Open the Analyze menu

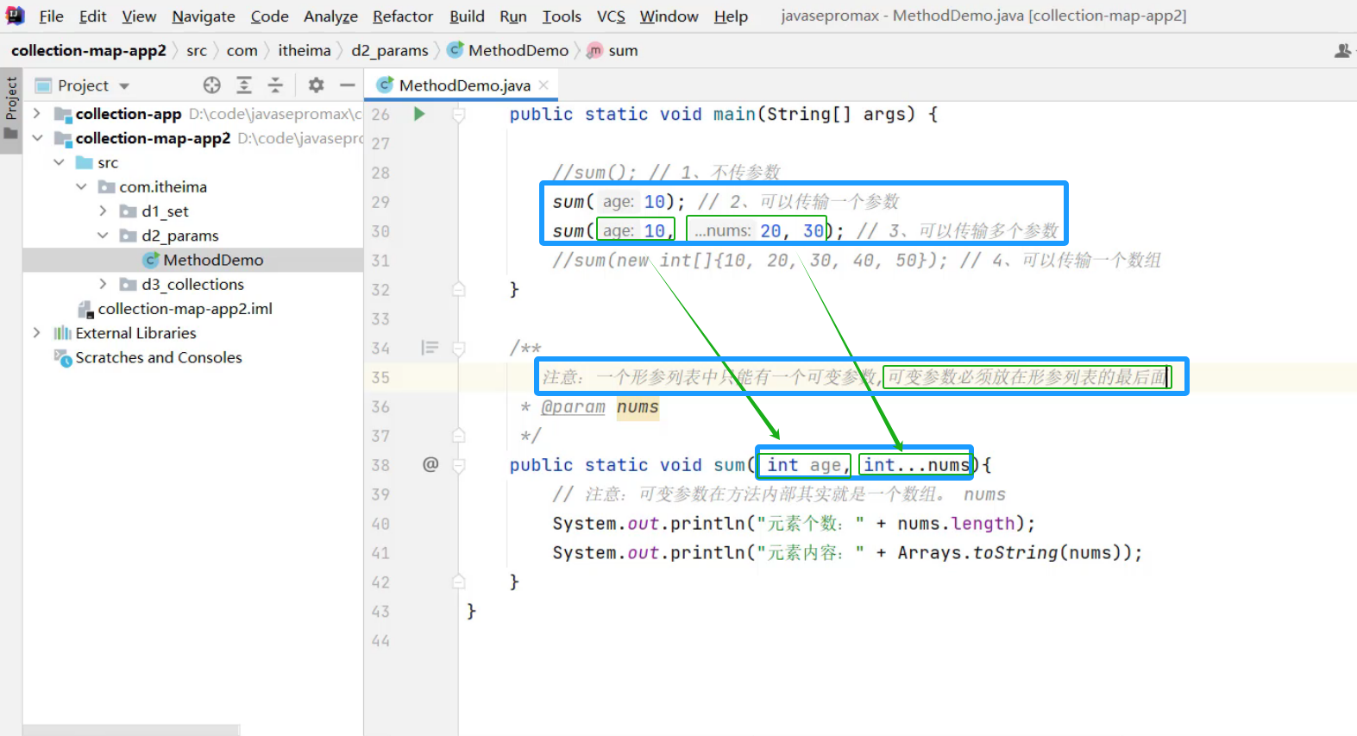tap(330, 16)
